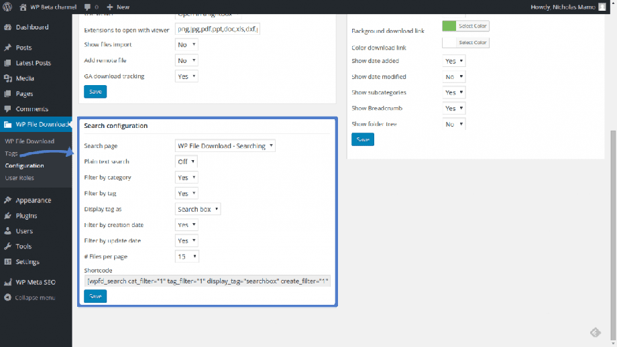Click the WP File Download folder icon
This screenshot has width=617, height=347.
point(7,125)
